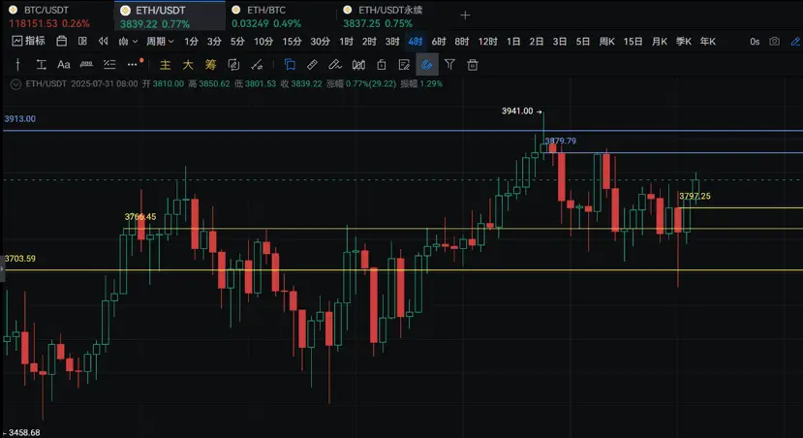Switch to the 10分 timeframe
803x438 pixels.
[x=263, y=42]
